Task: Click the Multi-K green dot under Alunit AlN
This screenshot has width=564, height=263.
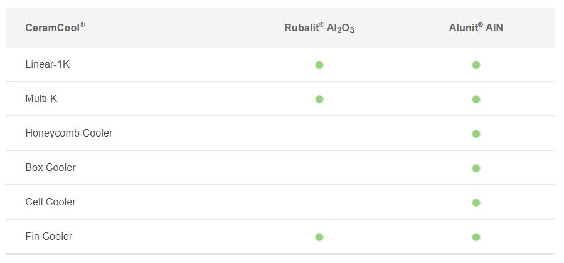Action: point(476,100)
